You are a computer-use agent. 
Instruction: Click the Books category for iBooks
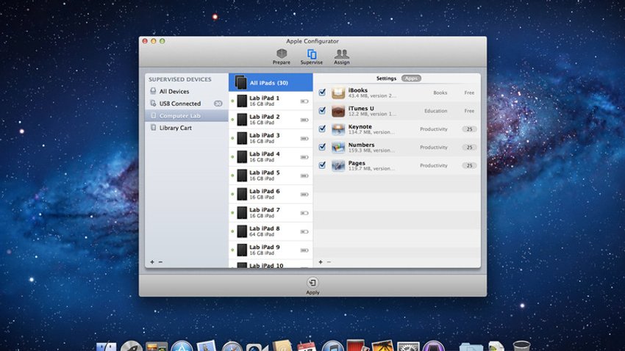tap(440, 93)
